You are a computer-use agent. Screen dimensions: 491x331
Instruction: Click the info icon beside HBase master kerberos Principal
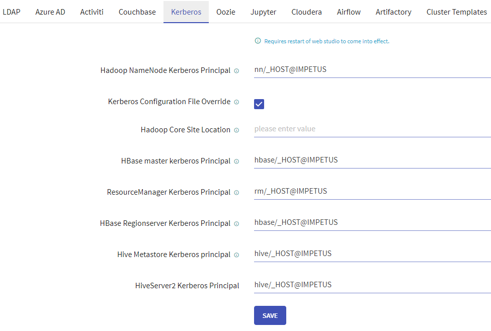pyautogui.click(x=236, y=161)
